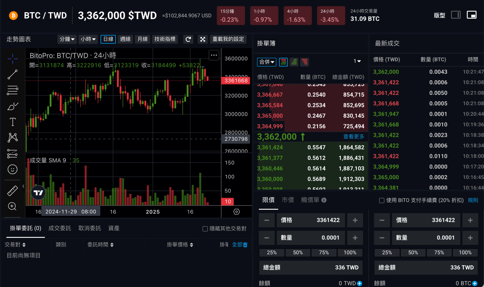The image size is (484, 287).
Task: Increase buy price with plus button
Action: 355,220
